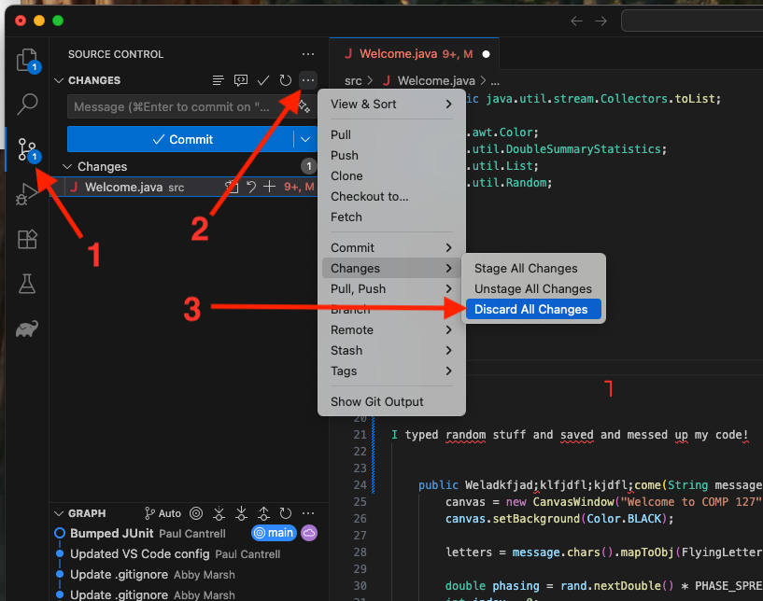Open the Extensions view
The height and width of the screenshot is (601, 763).
[27, 239]
